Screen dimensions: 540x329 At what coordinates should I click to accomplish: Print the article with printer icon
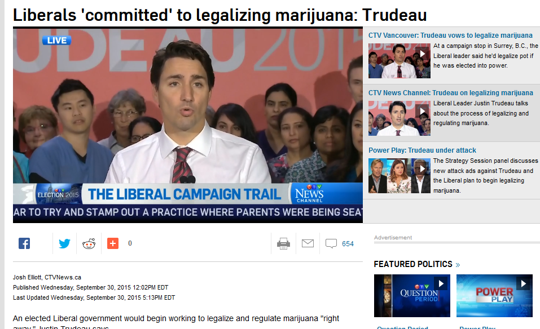283,243
